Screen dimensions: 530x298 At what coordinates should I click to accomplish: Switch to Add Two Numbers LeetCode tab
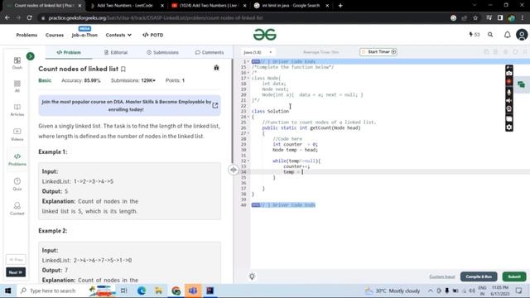click(126, 6)
